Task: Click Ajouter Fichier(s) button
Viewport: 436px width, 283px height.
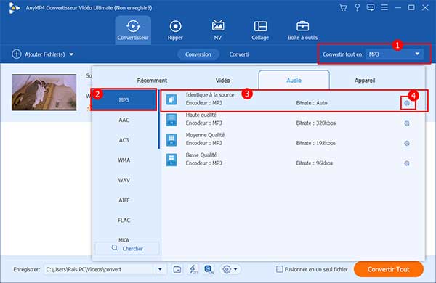Action: tap(43, 54)
